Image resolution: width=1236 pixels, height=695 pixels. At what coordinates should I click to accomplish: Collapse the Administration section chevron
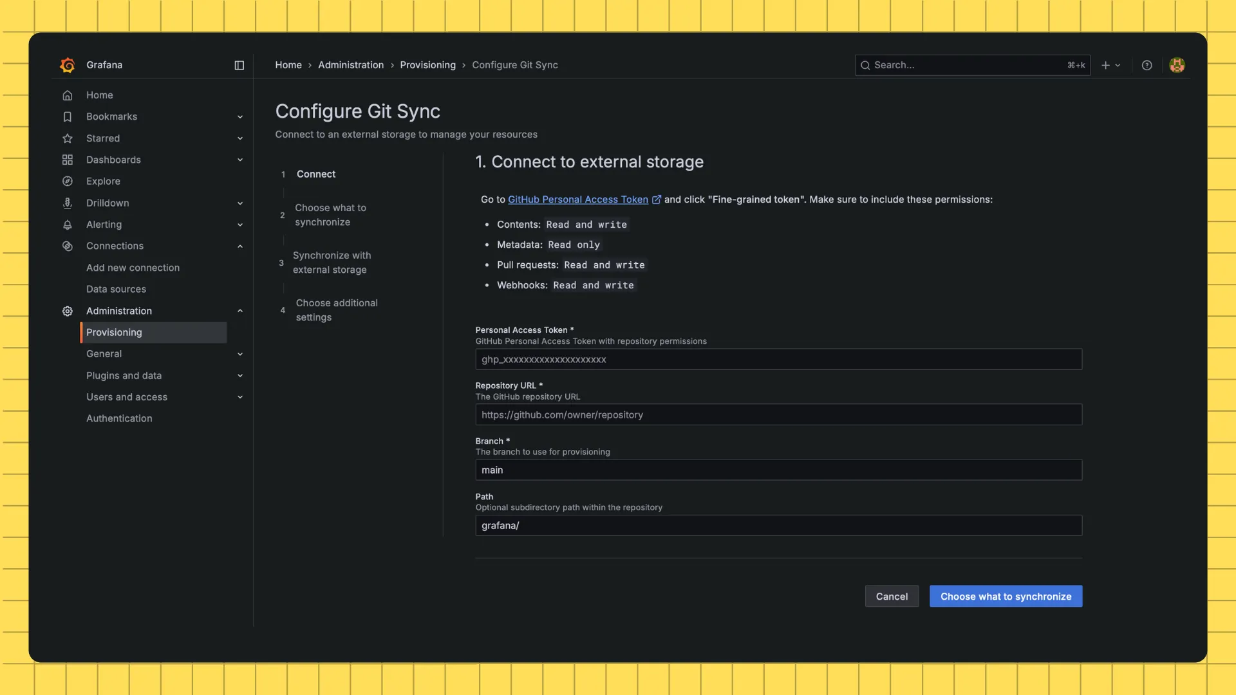pos(240,311)
